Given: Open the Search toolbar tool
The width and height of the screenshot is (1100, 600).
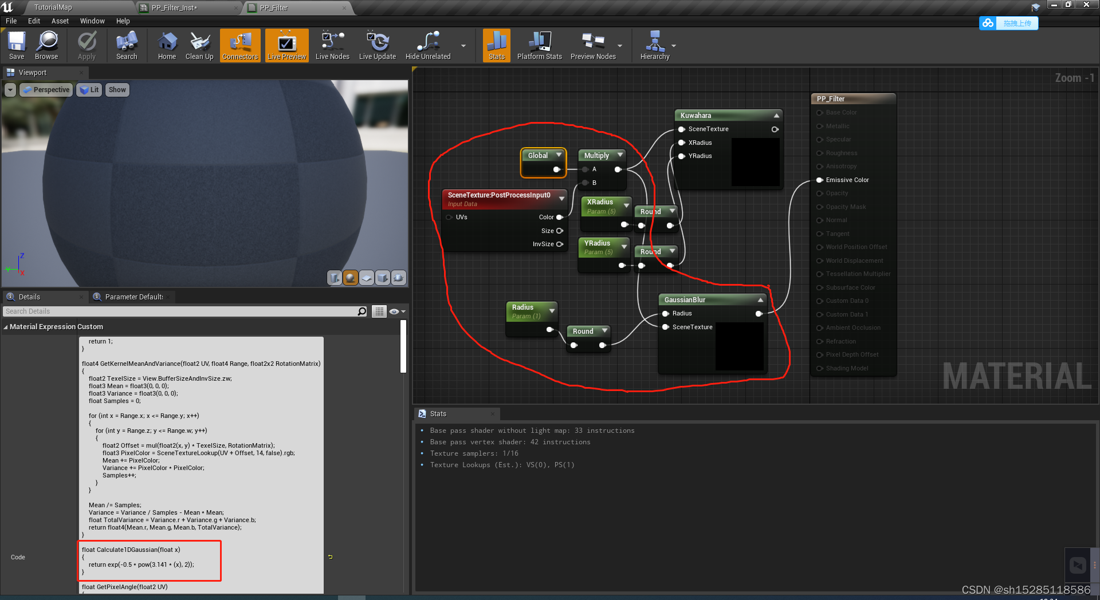Looking at the screenshot, I should click(x=127, y=45).
